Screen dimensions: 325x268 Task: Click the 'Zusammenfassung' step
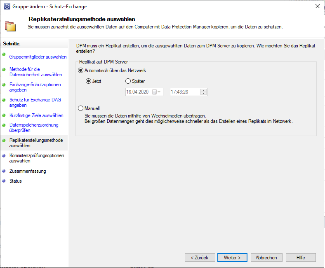(x=28, y=171)
